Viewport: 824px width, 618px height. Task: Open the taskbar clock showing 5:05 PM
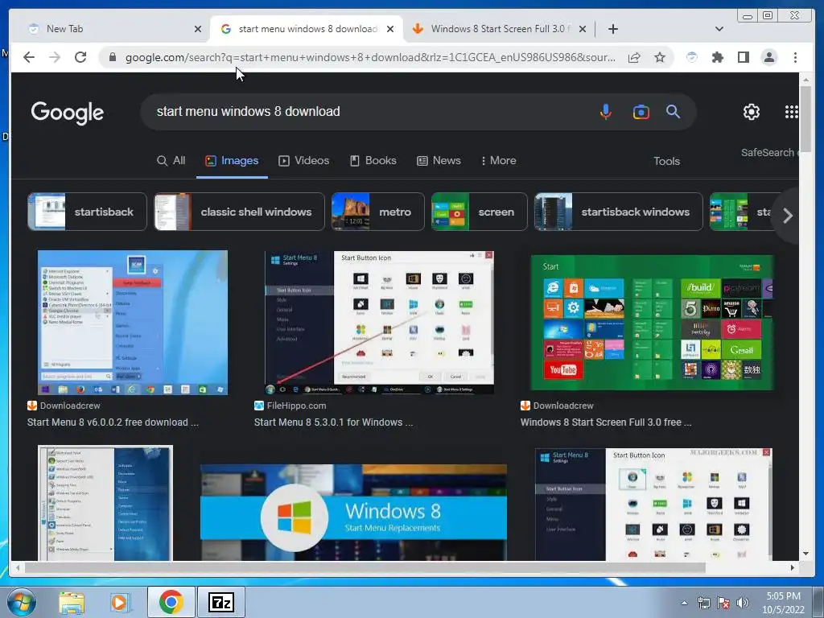(783, 603)
